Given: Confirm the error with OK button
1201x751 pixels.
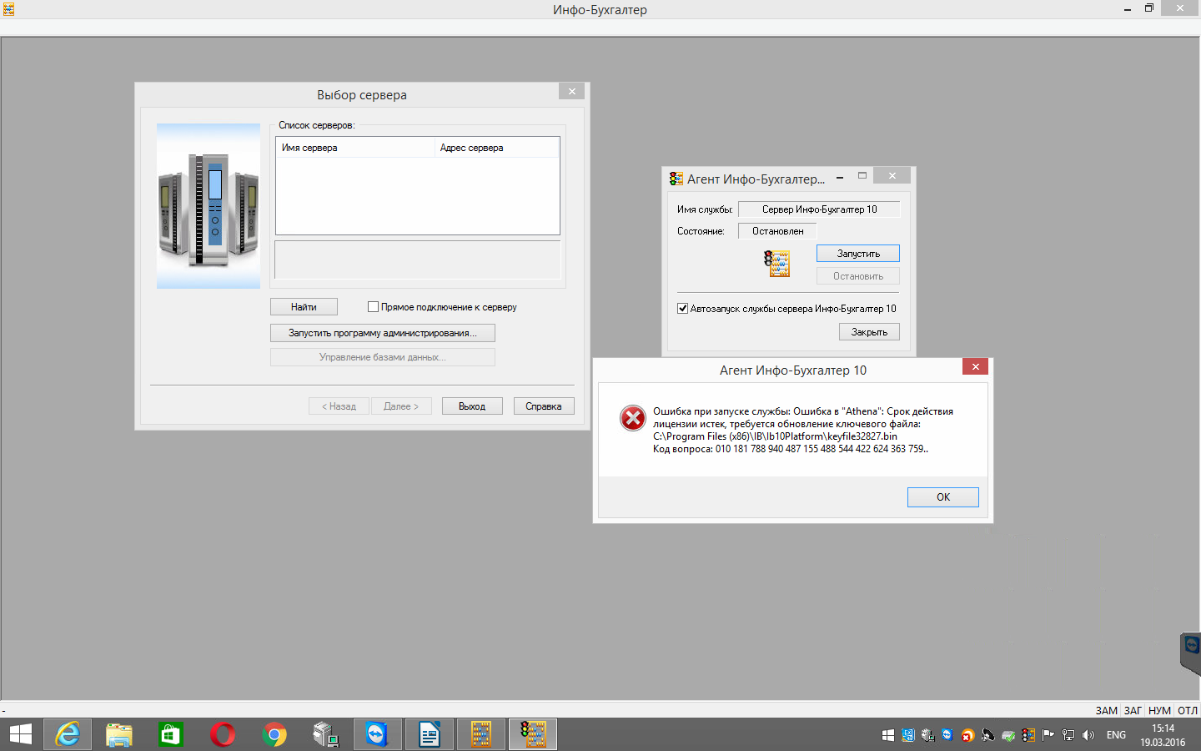Looking at the screenshot, I should tap(943, 497).
